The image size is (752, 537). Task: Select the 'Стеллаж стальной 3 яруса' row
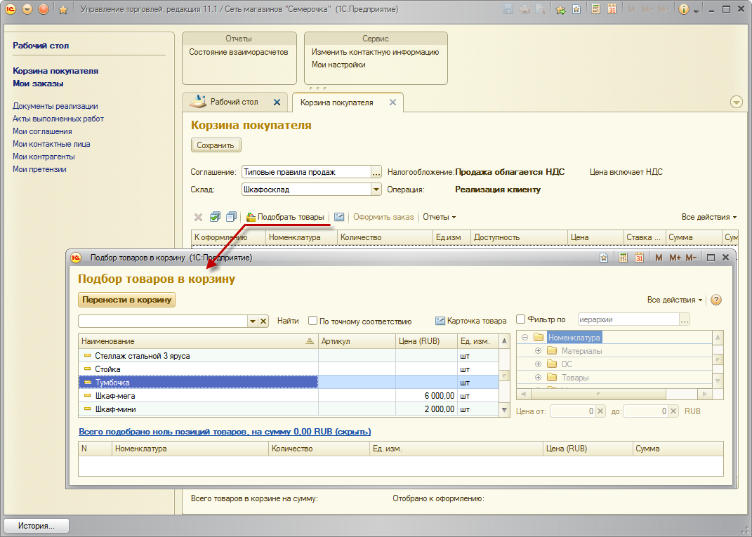tap(289, 356)
